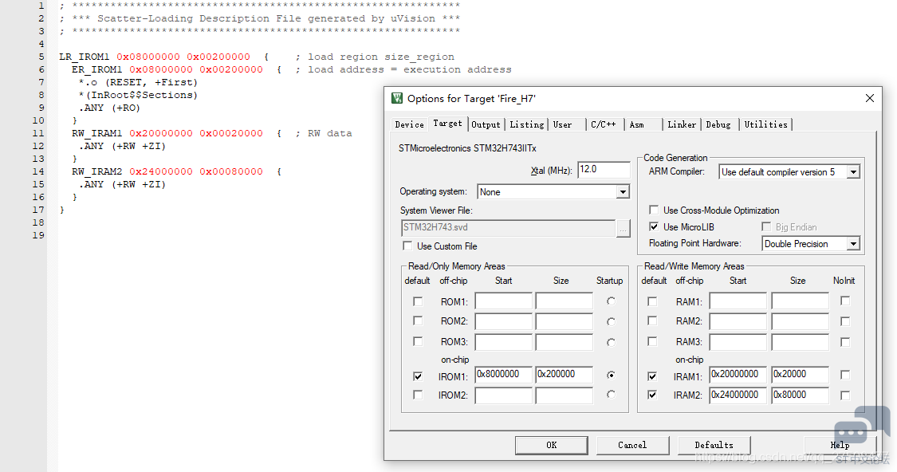Check the RAM2 default checkbox
Viewport: 897px width, 472px height.
tap(652, 321)
